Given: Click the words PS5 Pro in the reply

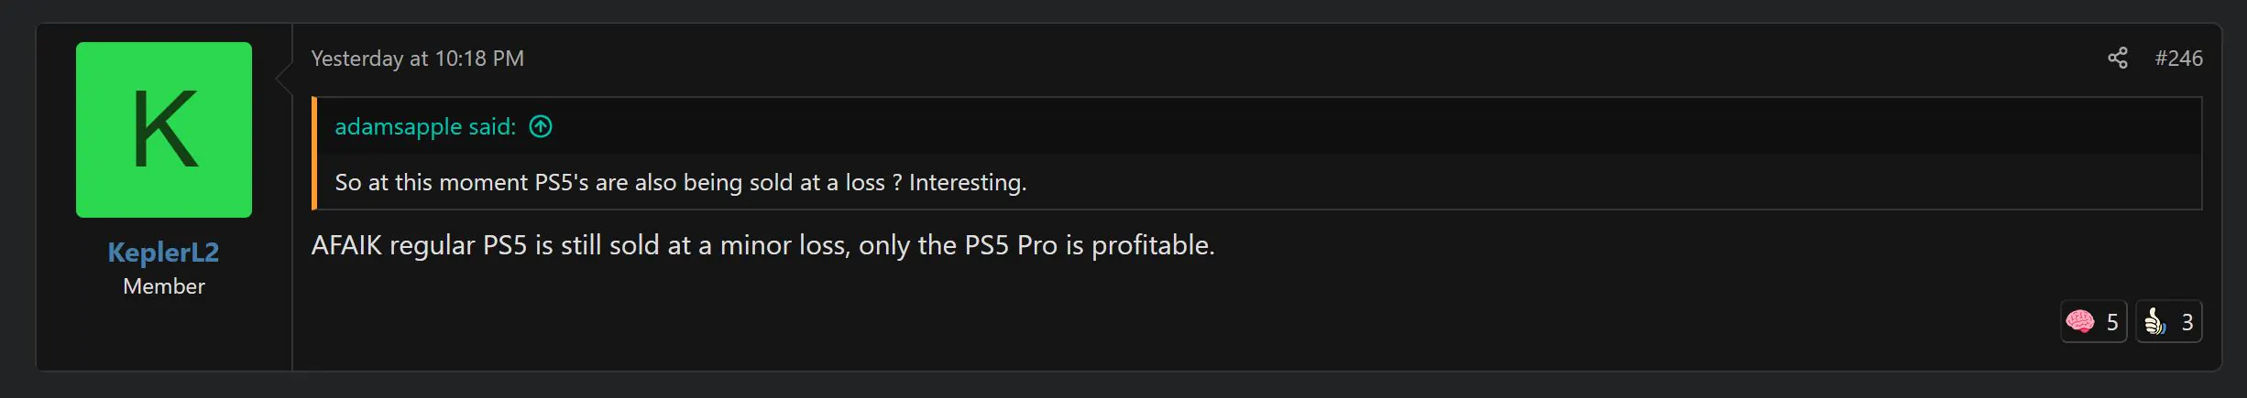Looking at the screenshot, I should pos(1011,245).
